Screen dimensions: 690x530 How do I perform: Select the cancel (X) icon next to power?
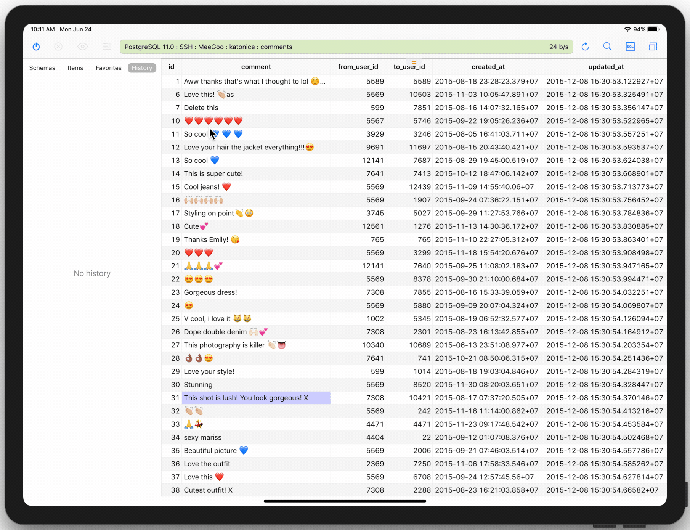coord(58,47)
